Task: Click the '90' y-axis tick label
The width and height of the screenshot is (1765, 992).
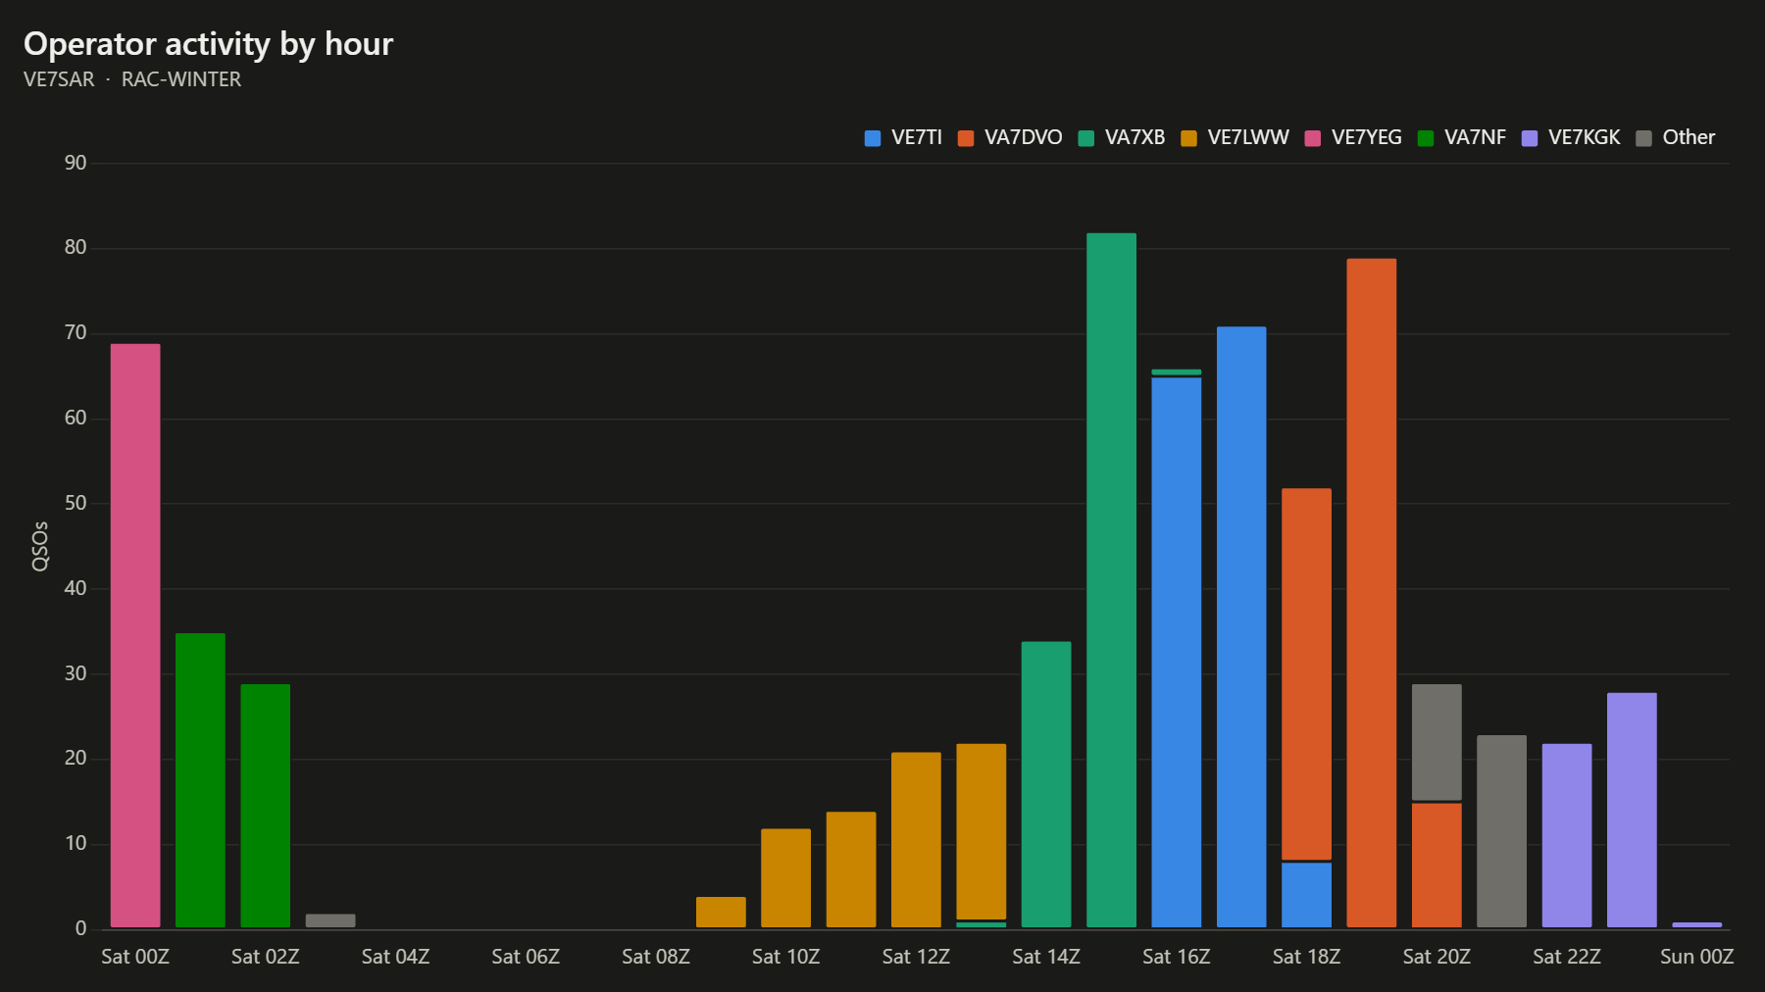Action: click(x=76, y=163)
